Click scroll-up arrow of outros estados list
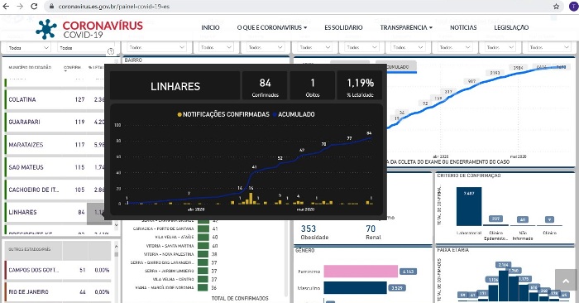 (x=117, y=246)
